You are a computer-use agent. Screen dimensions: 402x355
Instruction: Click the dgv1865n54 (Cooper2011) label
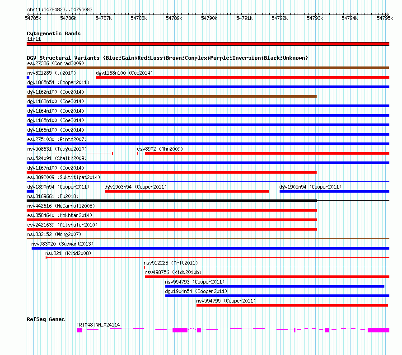58,82
